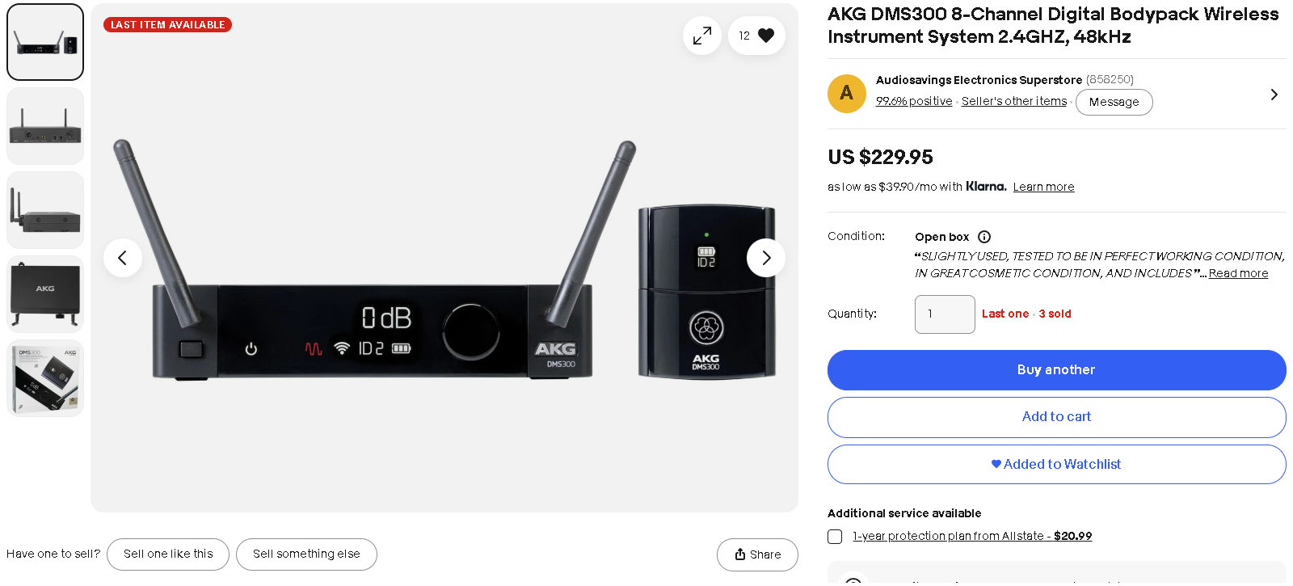Select the rear-view receiver thumbnail
Screen dimensions: 1293x586
coord(45,126)
